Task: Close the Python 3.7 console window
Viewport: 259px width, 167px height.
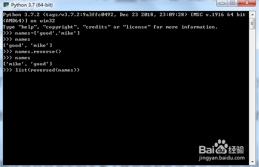Action: pos(247,3)
